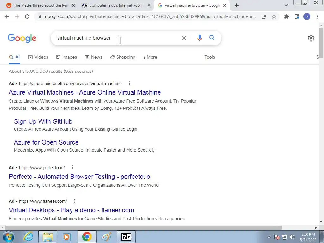Launch Internet Explorer from taskbar

click(28, 237)
